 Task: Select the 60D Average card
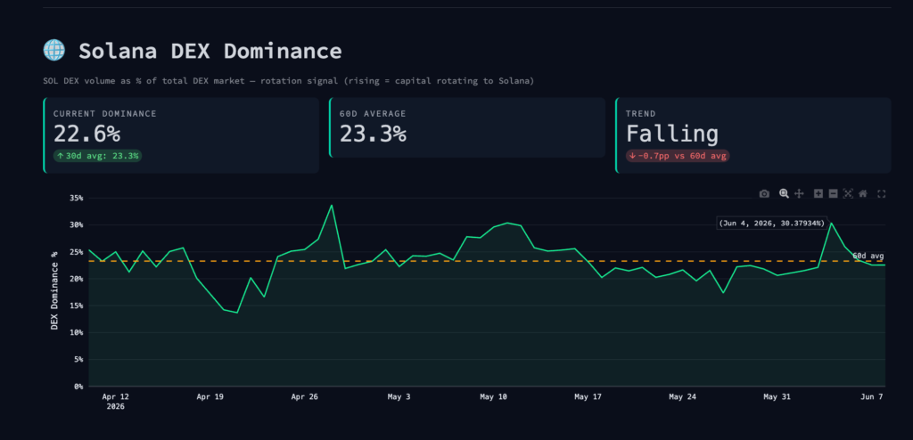pos(467,127)
